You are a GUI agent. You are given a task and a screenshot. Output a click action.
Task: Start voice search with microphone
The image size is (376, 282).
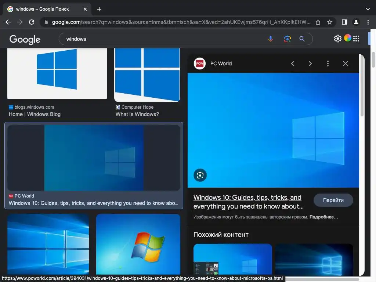(271, 39)
